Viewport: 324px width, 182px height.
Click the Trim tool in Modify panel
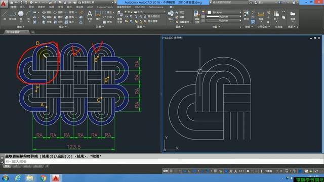coord(69,12)
